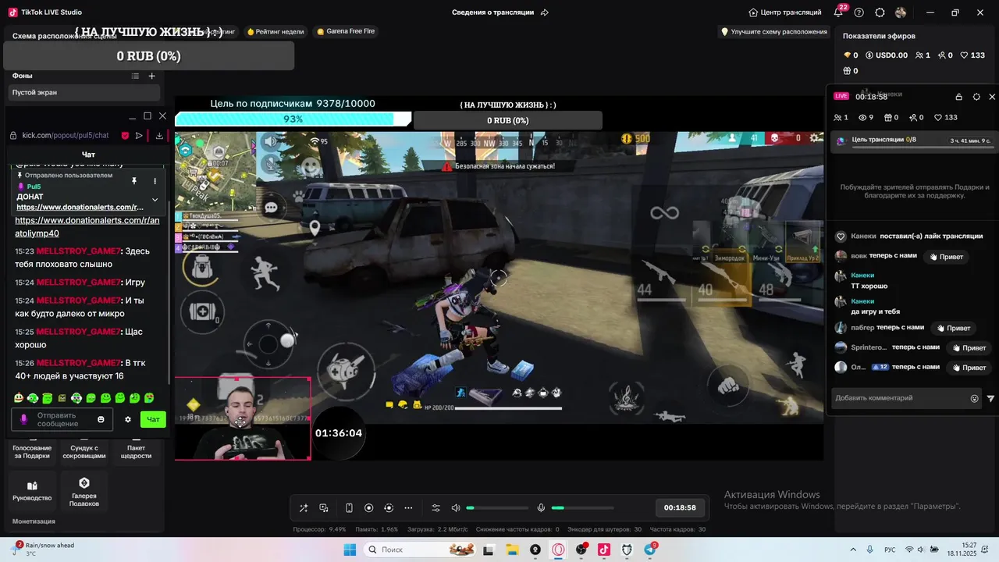
Task: Mute the speaker output icon
Action: coord(456,508)
